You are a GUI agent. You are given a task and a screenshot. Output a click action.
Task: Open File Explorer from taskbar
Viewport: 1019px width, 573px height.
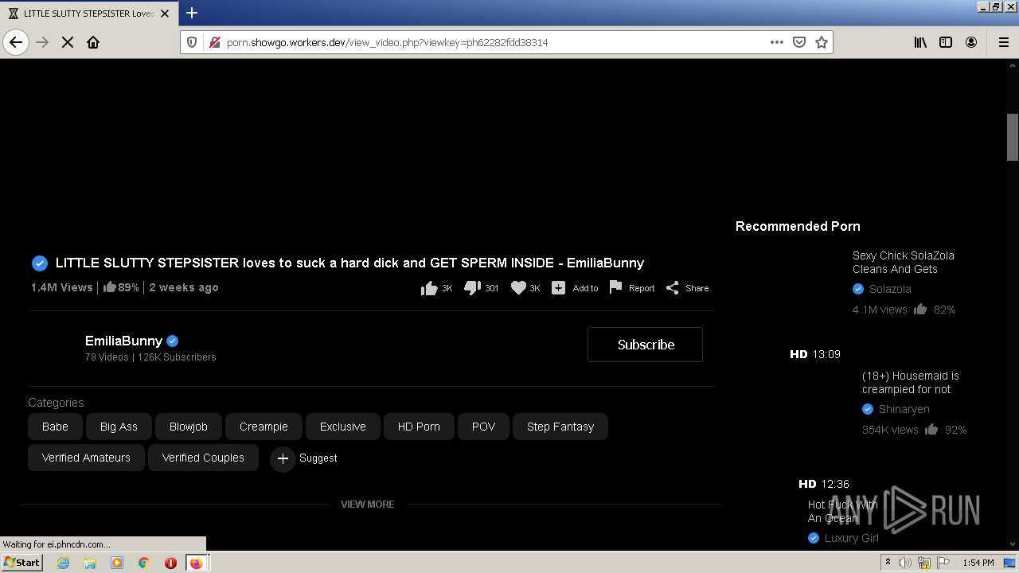pos(90,563)
